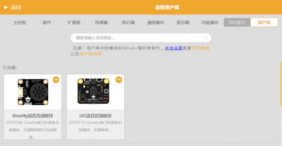Click the 用户库 tab
Image resolution: width=282 pixels, height=146 pixels.
click(264, 23)
